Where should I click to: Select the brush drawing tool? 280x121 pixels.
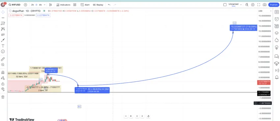[3, 40]
